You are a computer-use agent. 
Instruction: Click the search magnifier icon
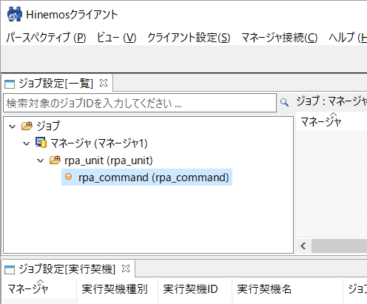pyautogui.click(x=284, y=102)
